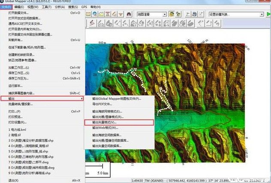Choose 卸载所有... menu entry
Screen dimensions: 271x183
[x=42, y=40]
